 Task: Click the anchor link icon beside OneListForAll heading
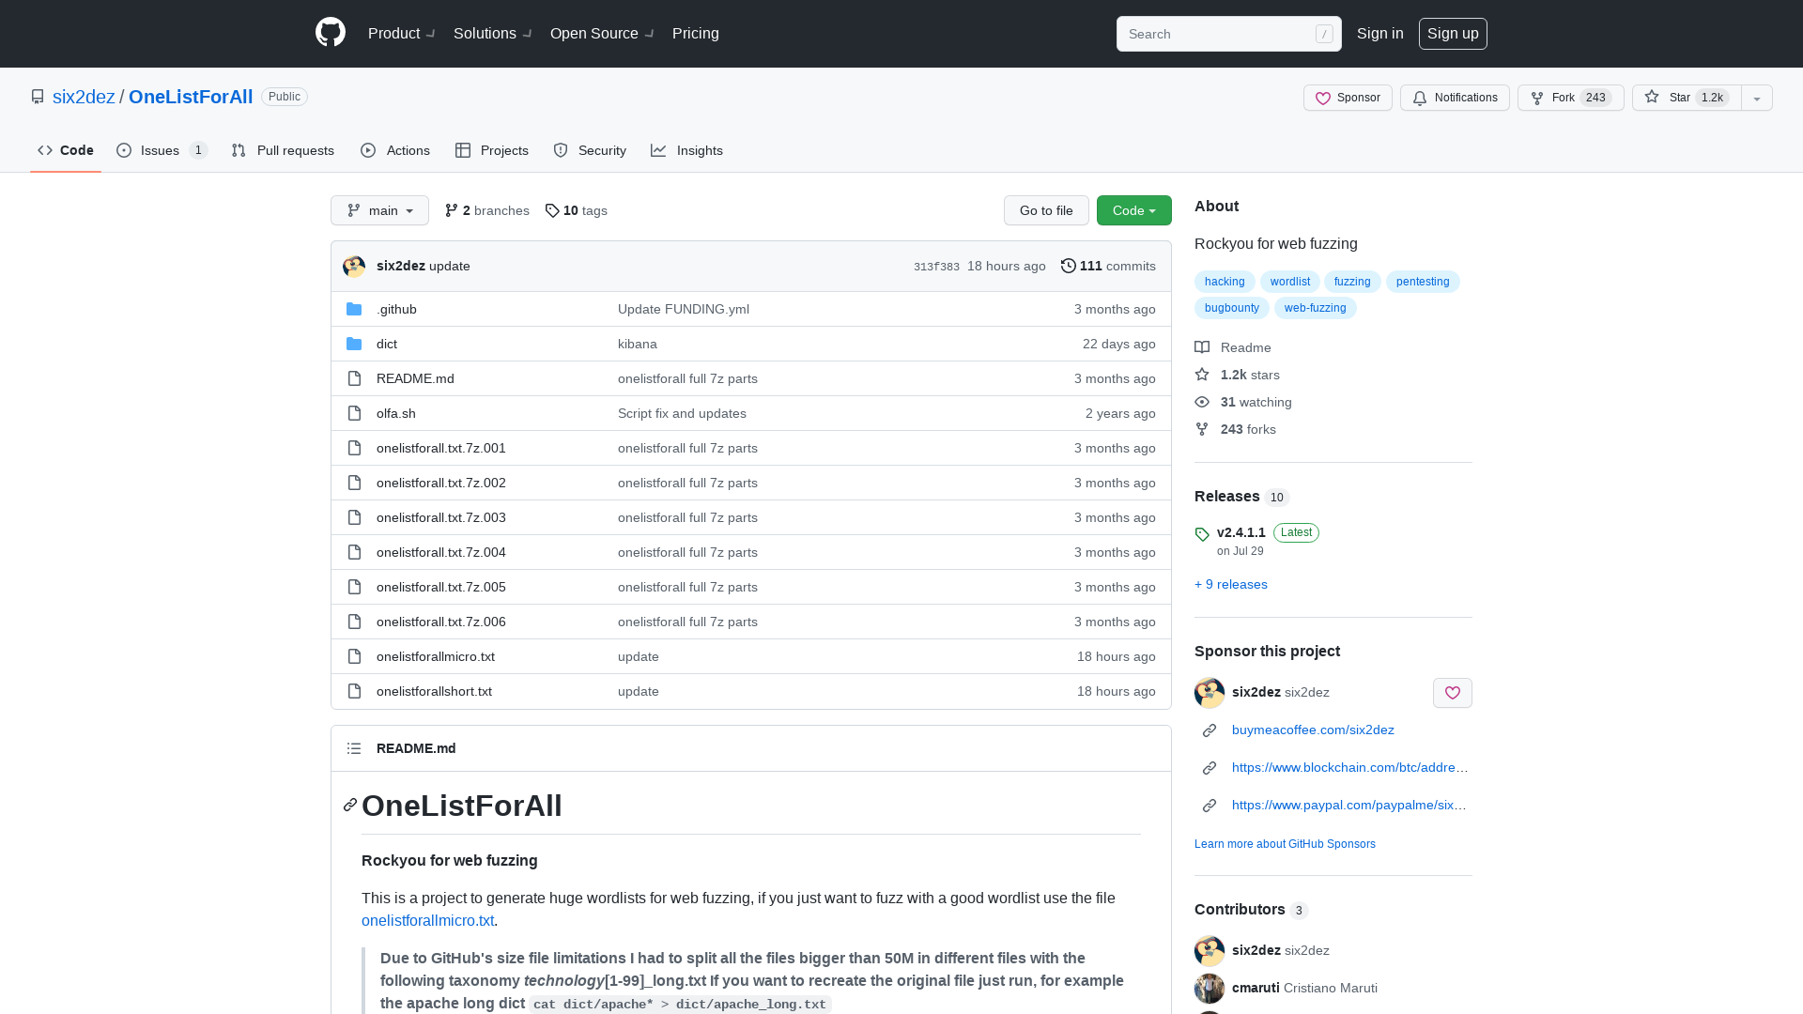point(350,805)
